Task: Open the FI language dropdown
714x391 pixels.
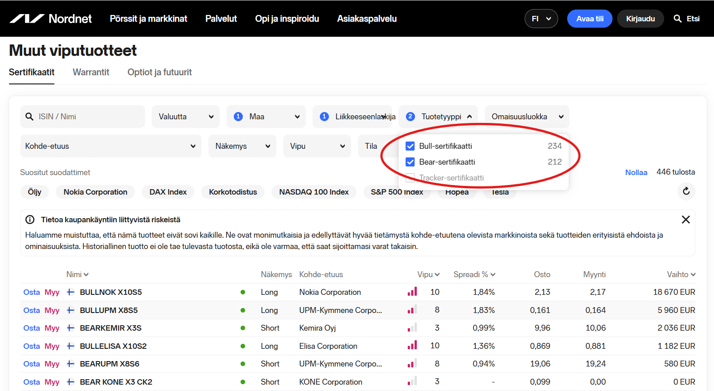Action: tap(541, 19)
